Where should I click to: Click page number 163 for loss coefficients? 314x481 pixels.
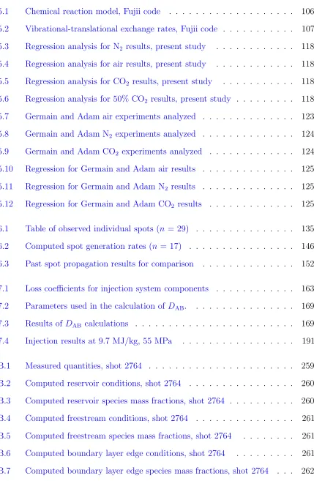[307, 288]
